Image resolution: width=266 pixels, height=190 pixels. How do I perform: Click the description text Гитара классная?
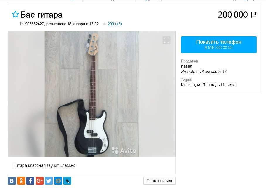[x=45, y=165]
